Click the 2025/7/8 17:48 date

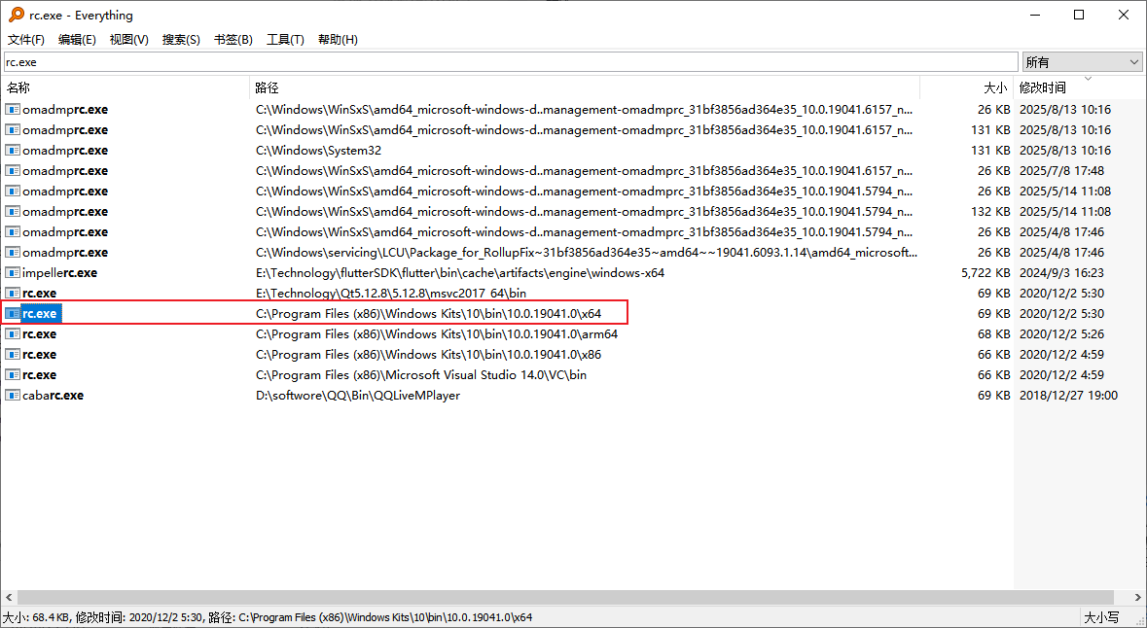pyautogui.click(x=1061, y=170)
